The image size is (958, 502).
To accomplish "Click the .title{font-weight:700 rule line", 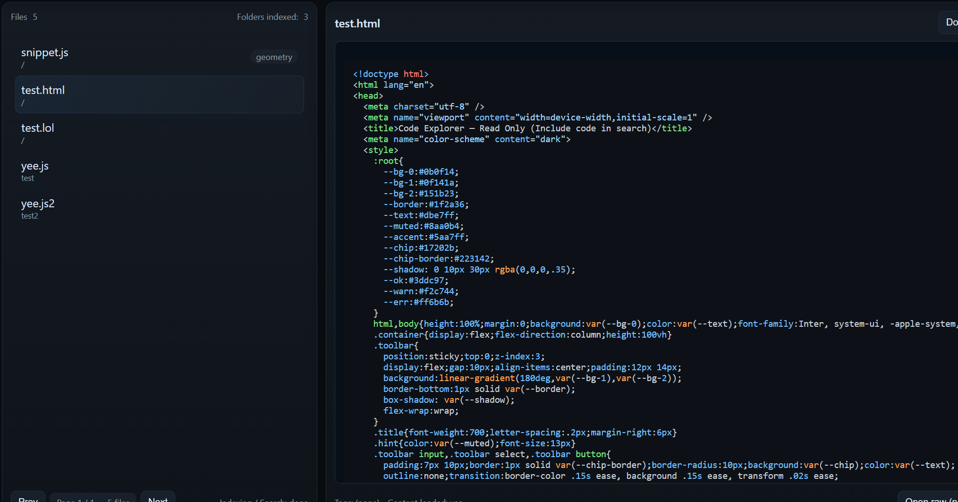I will 525,433.
